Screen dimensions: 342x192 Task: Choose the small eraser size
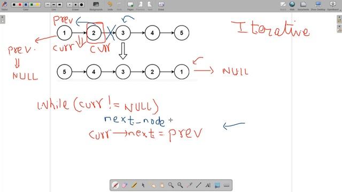69,5
